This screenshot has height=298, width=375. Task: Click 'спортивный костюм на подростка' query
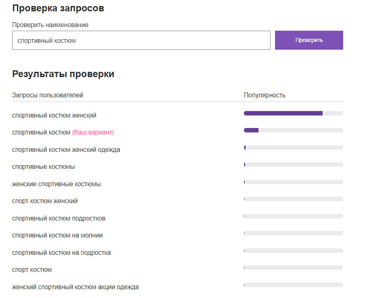[x=61, y=253]
